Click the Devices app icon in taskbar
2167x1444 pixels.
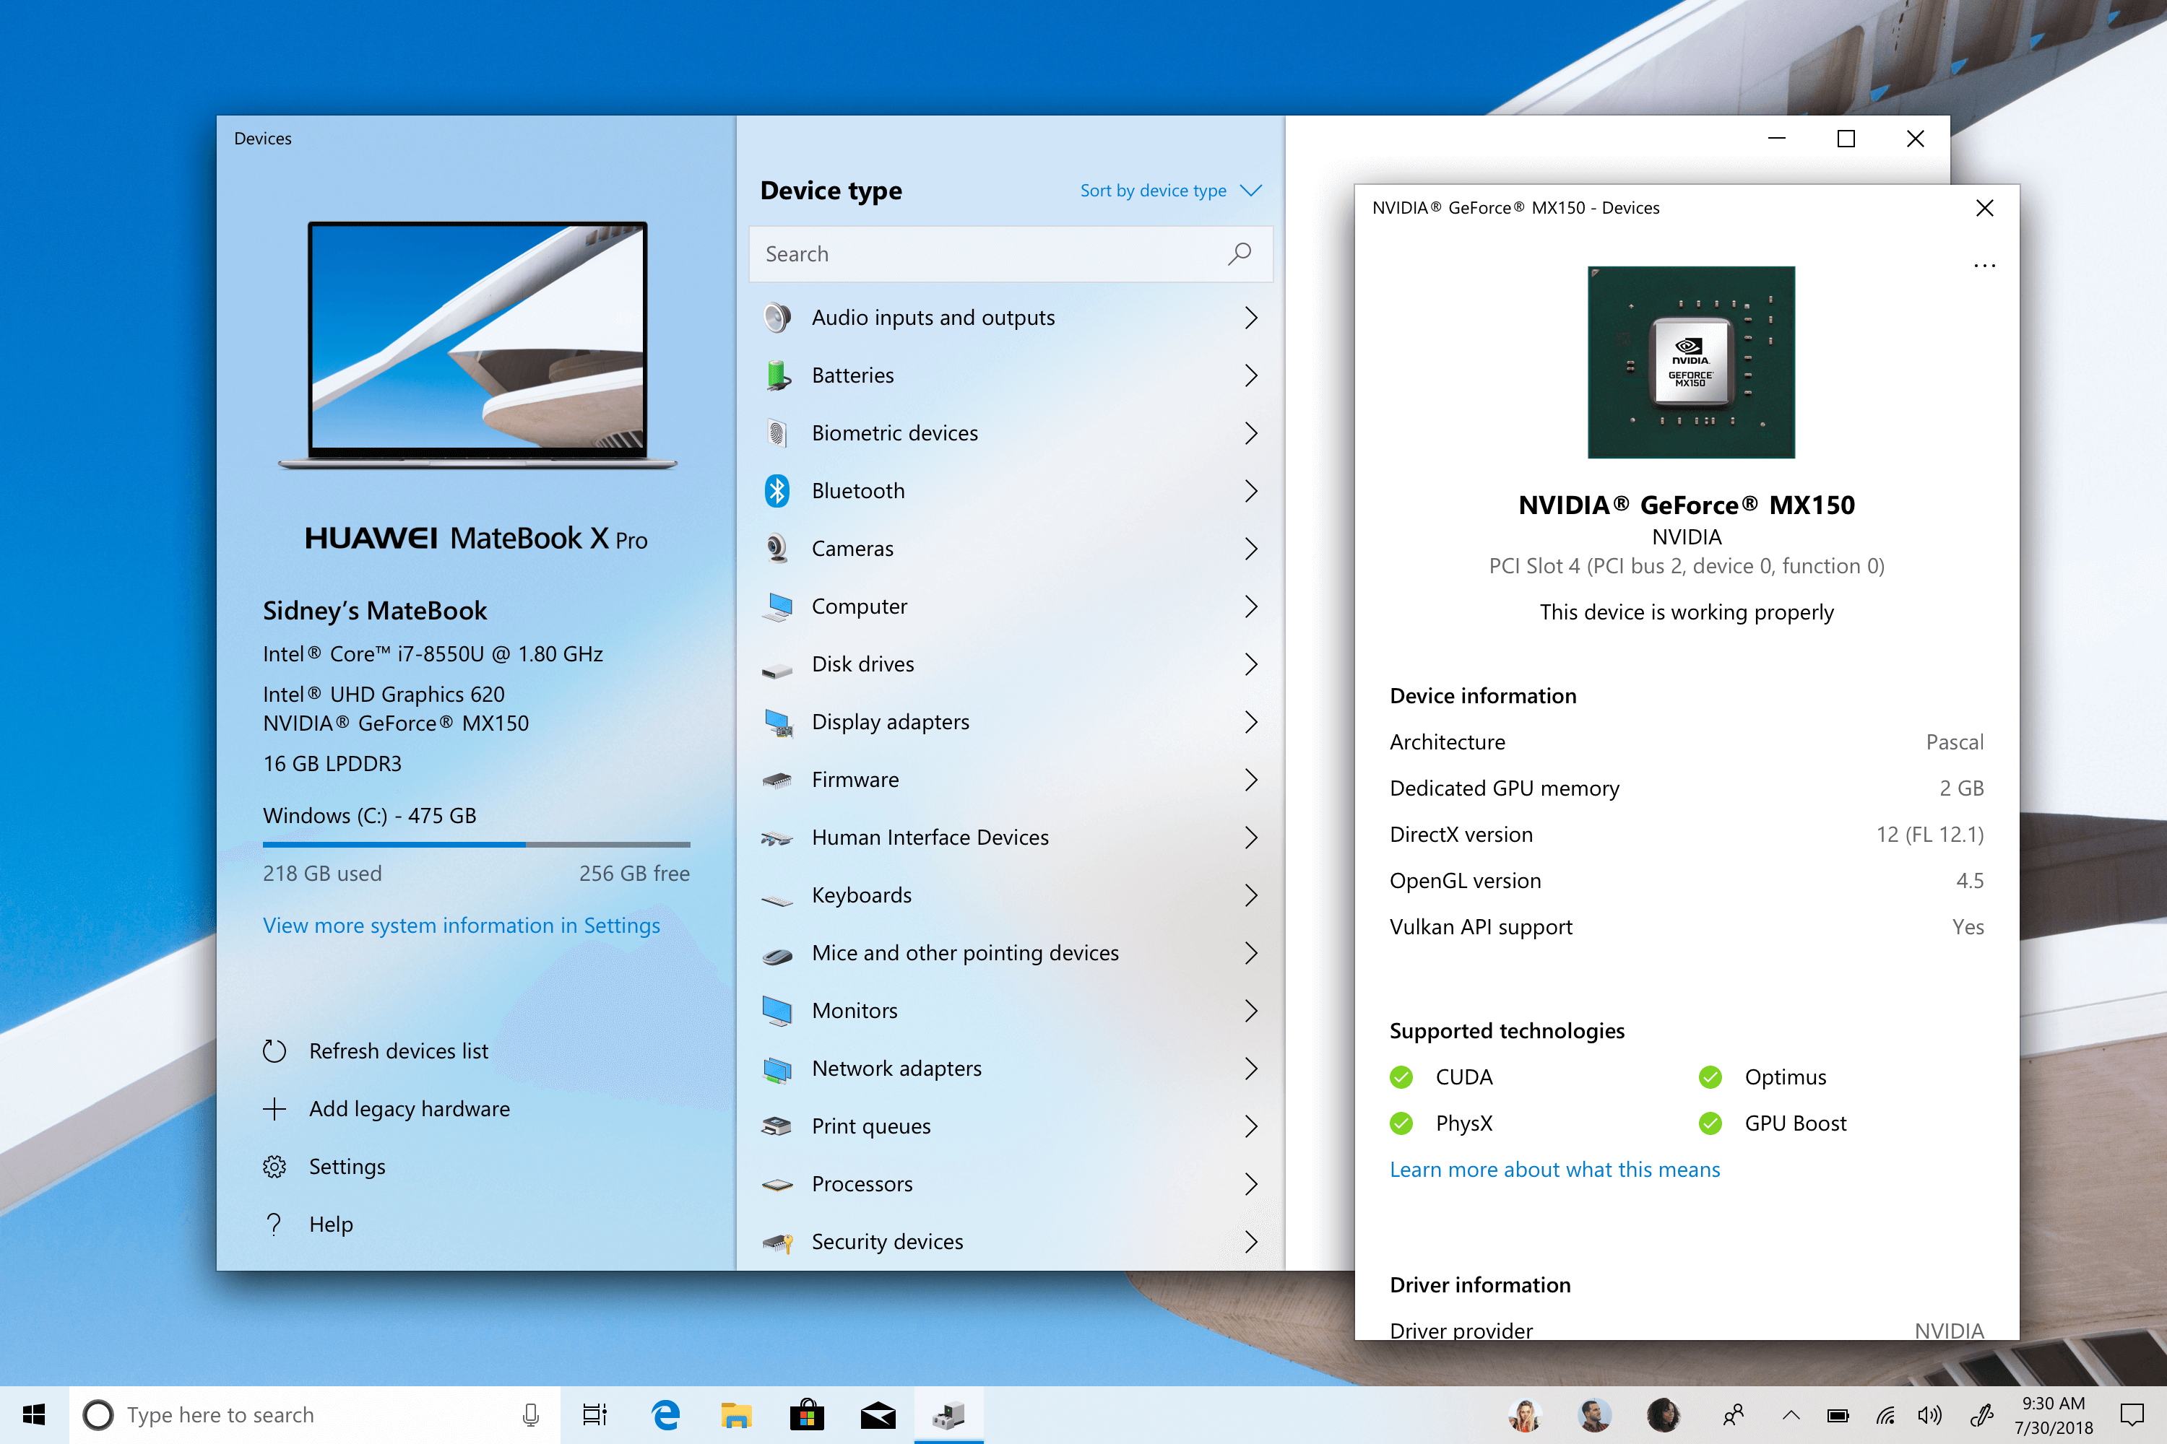948,1414
